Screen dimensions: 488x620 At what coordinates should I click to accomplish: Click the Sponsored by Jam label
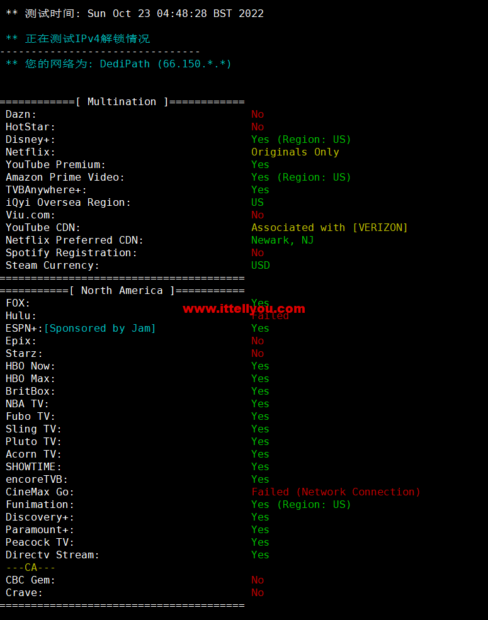pos(100,329)
